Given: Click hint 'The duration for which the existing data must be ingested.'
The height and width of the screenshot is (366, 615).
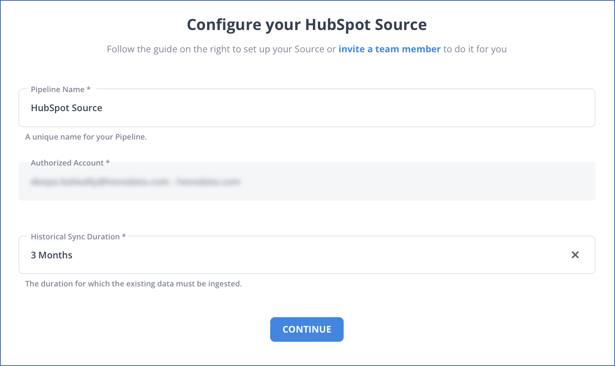Looking at the screenshot, I should point(134,284).
